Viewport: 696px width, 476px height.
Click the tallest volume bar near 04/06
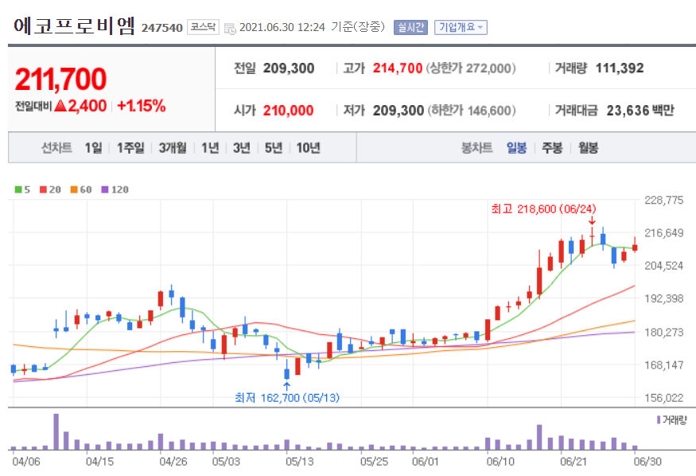click(56, 431)
